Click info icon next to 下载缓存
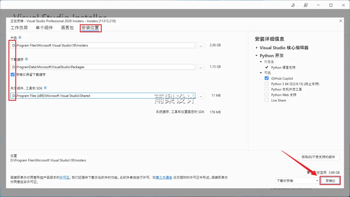Viewport: 350px width, 197px height. click(26, 59)
